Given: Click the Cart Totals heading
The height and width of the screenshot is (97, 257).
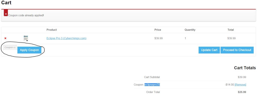Looking at the screenshot, I should 245,68.
